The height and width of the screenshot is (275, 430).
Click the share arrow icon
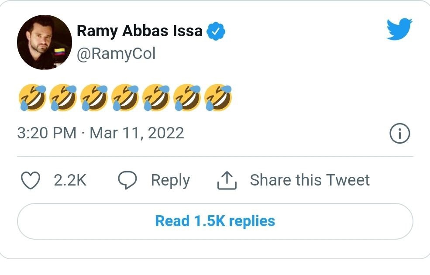[227, 180]
